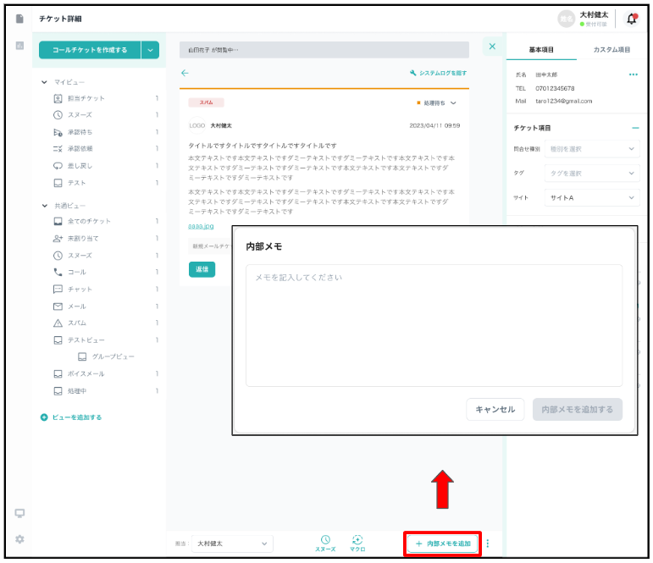Viewport: 653px width, 563px height.
Task: Click the vertical dots beside 内部メモを追加
Action: [487, 544]
